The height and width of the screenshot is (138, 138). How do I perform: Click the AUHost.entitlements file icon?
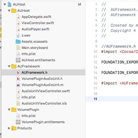pos(18,60)
